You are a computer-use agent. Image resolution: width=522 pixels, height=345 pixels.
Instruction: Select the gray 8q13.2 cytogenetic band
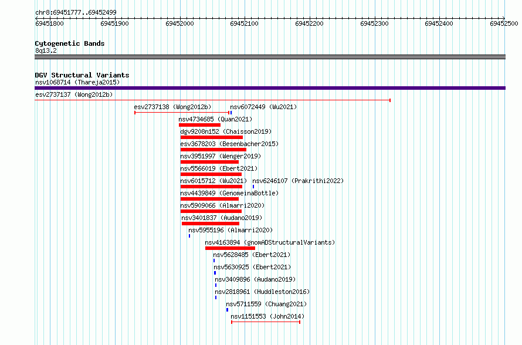(x=270, y=57)
